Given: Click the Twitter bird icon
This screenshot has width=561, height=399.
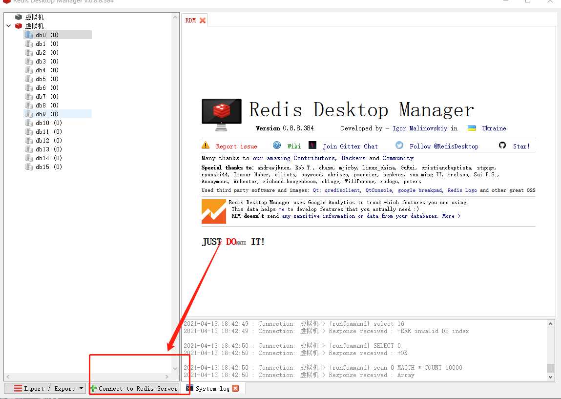Looking at the screenshot, I should click(399, 145).
